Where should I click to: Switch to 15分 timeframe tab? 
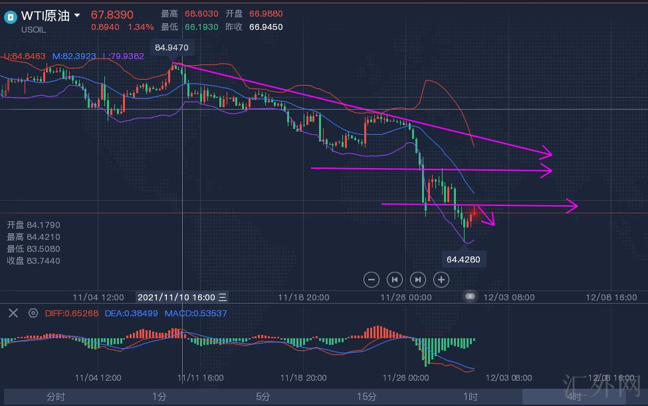367,397
